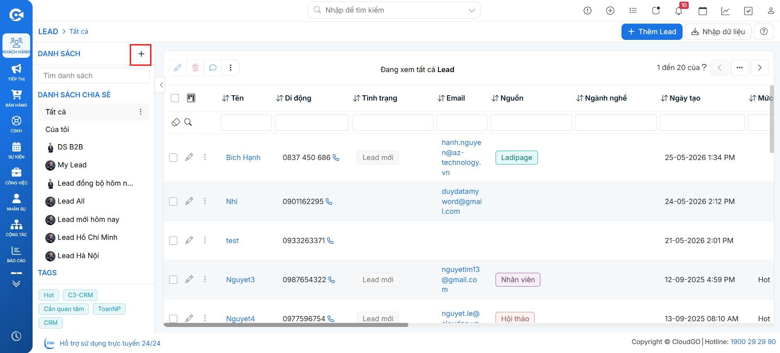
Task: Select the My Lead list
Action: (72, 165)
